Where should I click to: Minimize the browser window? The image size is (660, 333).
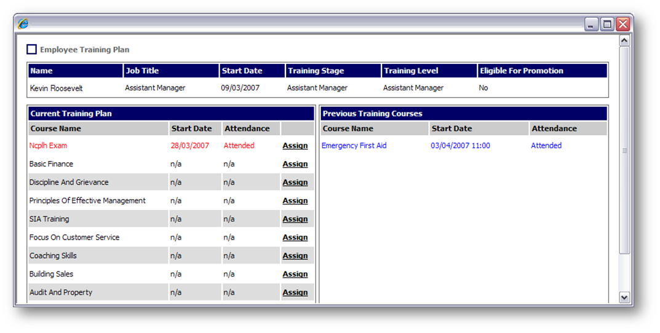(591, 24)
